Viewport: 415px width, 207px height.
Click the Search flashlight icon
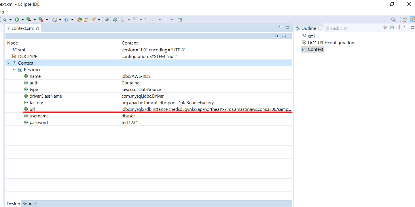coord(93,20)
